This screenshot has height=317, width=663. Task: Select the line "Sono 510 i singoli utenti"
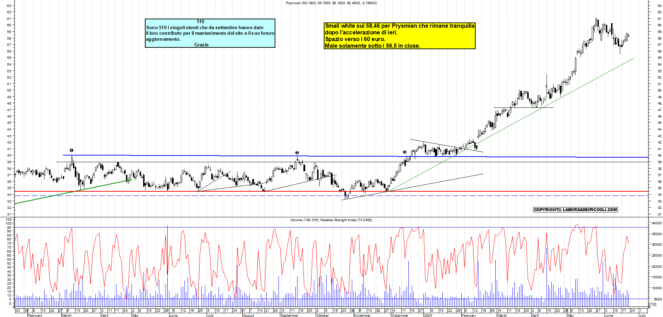point(205,27)
